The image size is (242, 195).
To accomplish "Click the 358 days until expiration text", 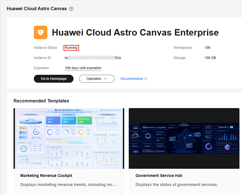I will [83, 68].
